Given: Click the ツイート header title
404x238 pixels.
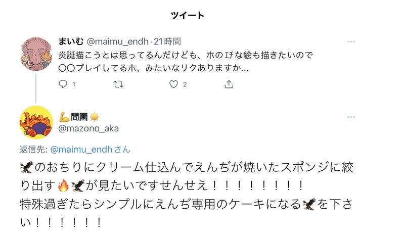Looking at the screenshot, I should click(188, 15).
